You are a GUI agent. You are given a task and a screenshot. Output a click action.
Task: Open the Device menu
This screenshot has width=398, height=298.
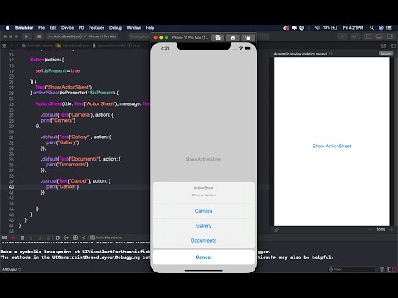(x=67, y=28)
